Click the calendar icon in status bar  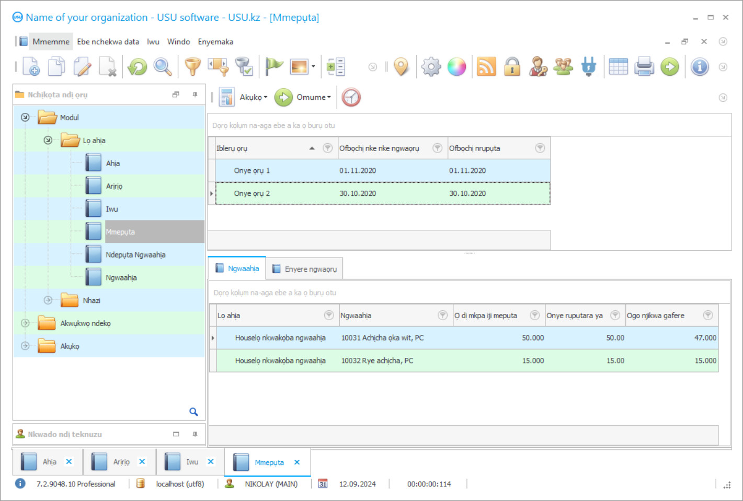323,484
